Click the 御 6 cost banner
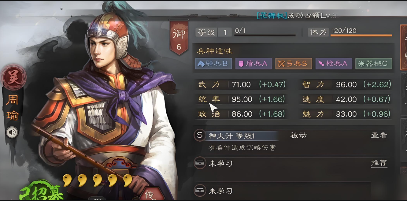The width and height of the screenshot is (407, 201). [x=179, y=38]
